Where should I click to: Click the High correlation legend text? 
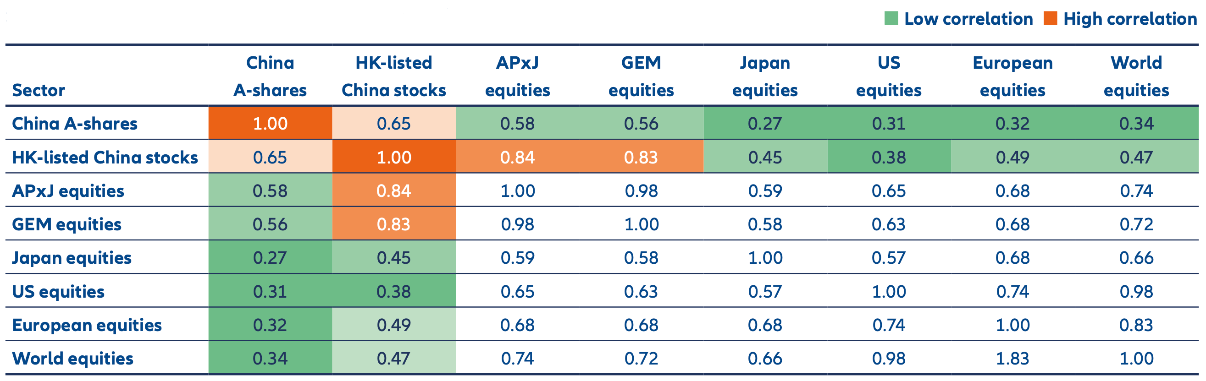click(x=1130, y=19)
